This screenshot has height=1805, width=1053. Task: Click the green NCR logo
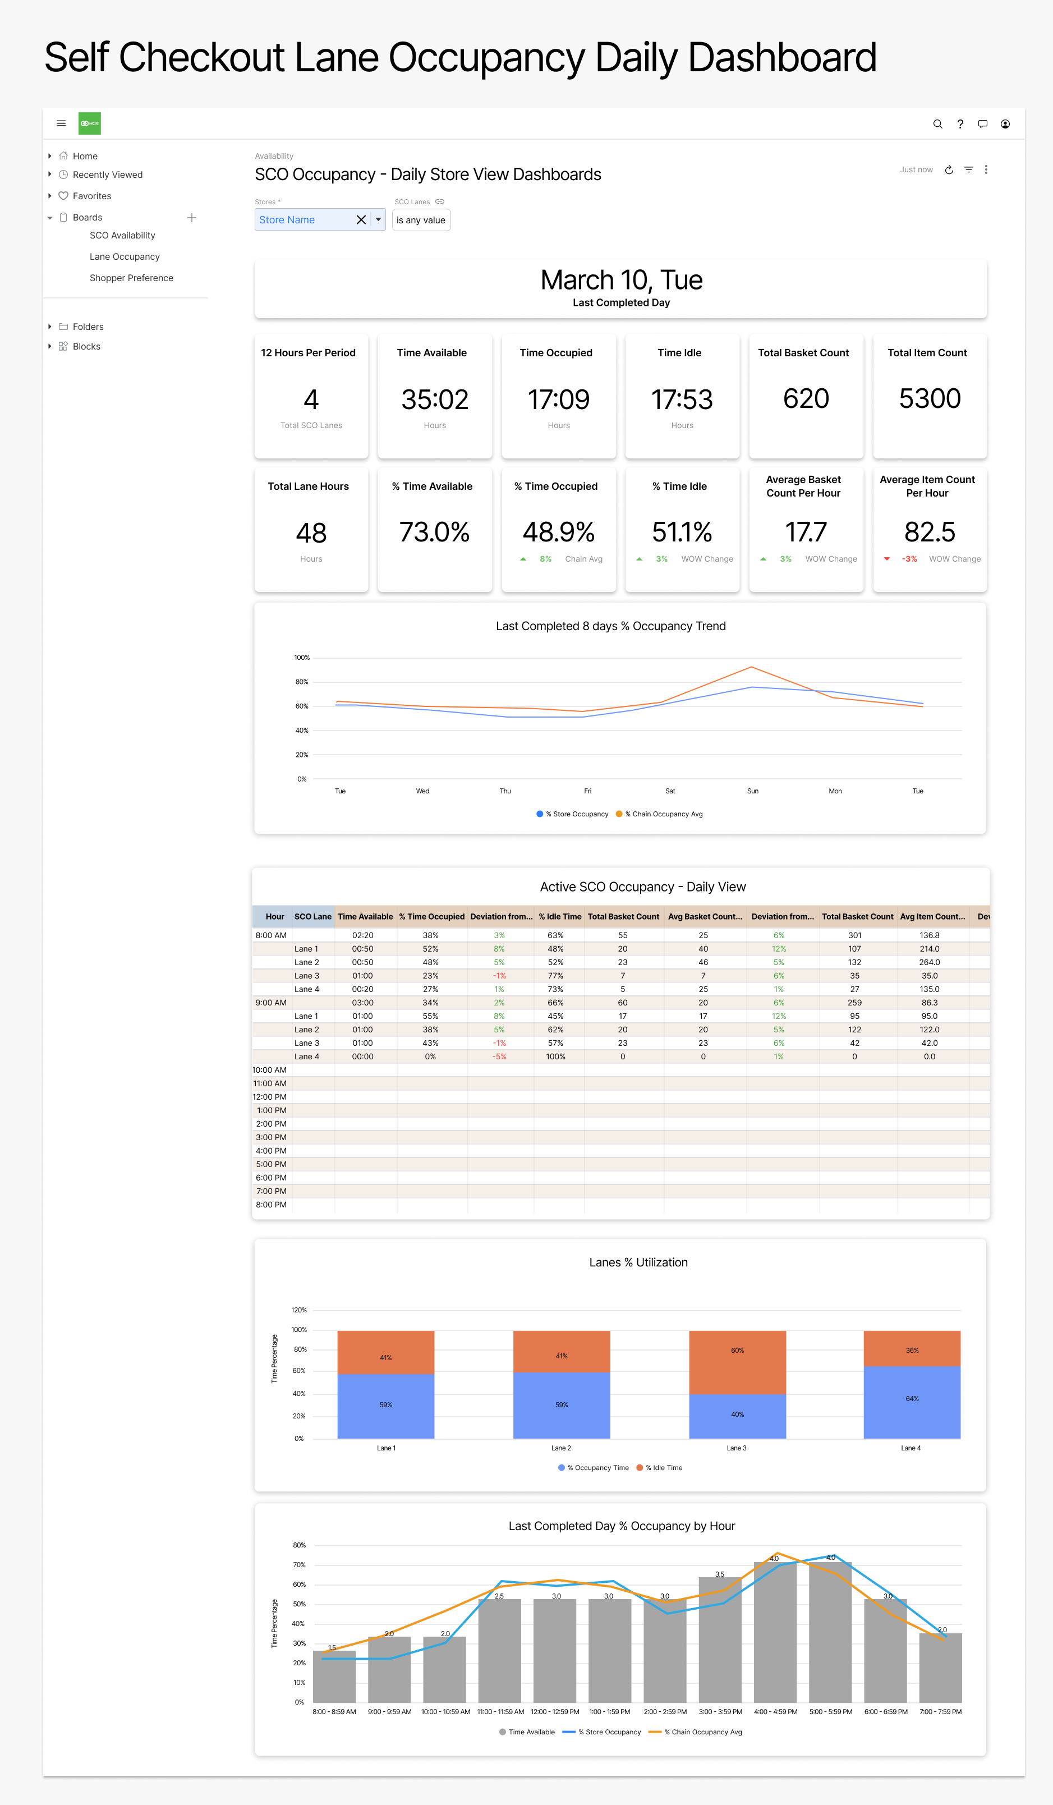coord(90,123)
